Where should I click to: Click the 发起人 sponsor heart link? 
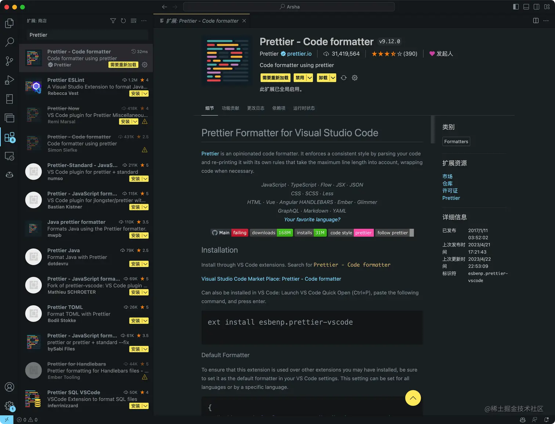click(441, 54)
